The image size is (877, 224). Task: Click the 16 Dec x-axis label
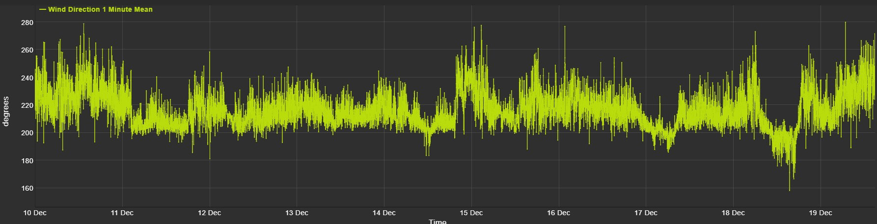(558, 213)
